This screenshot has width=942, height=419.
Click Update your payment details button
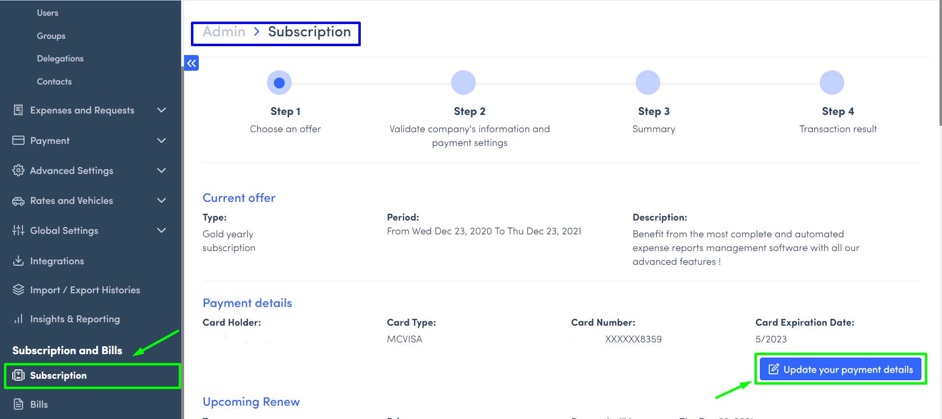[840, 369]
